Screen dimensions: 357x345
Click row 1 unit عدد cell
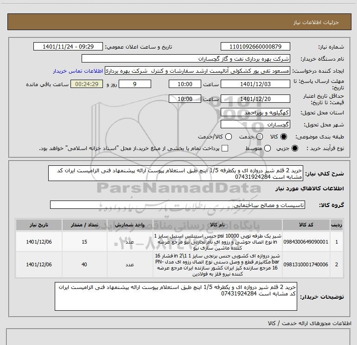[x=130, y=242]
